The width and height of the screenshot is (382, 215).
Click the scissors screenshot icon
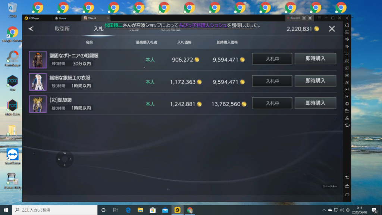[347, 82]
